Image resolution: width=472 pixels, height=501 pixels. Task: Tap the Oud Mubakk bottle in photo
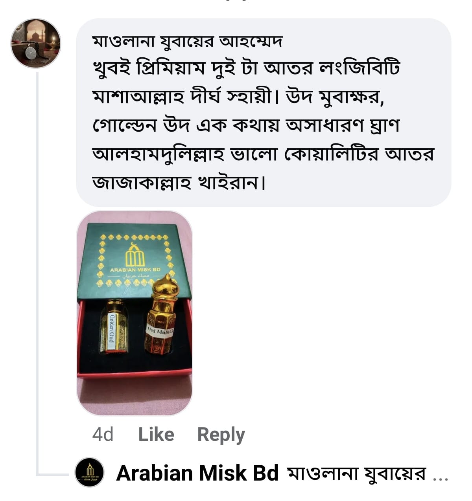(161, 314)
